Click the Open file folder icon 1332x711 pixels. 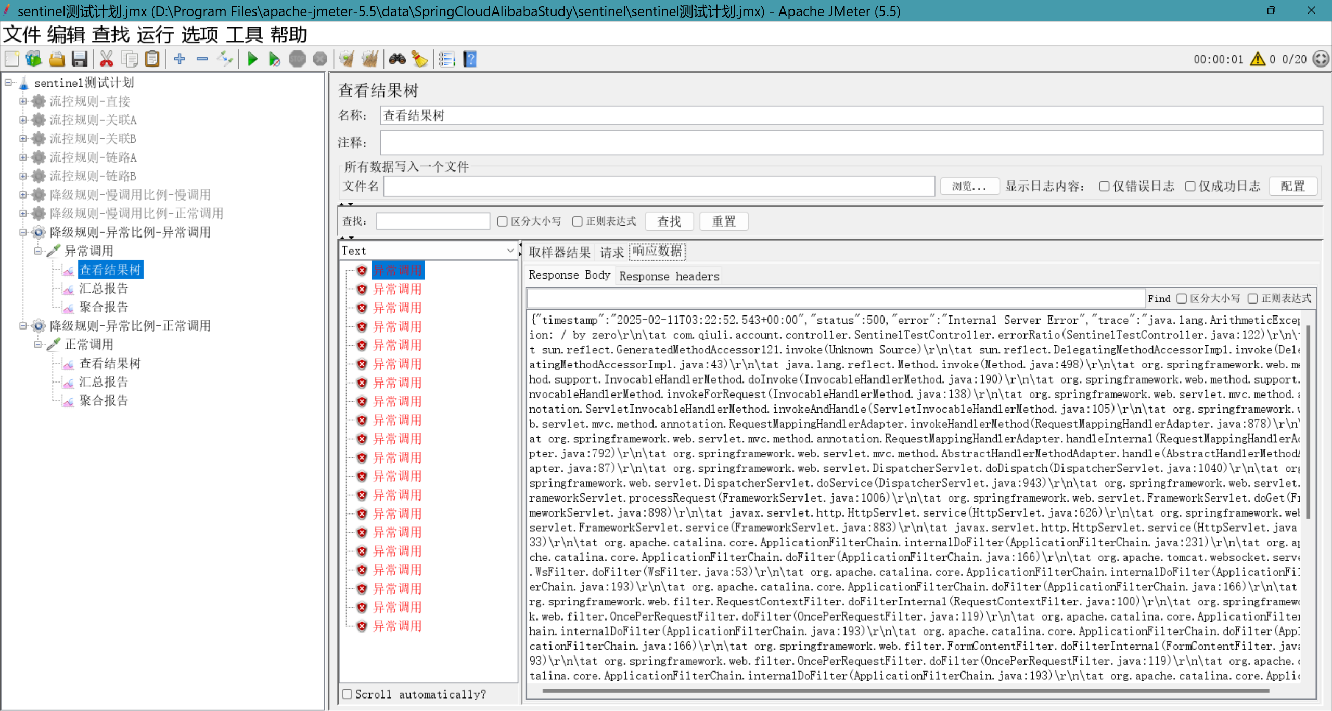point(57,59)
